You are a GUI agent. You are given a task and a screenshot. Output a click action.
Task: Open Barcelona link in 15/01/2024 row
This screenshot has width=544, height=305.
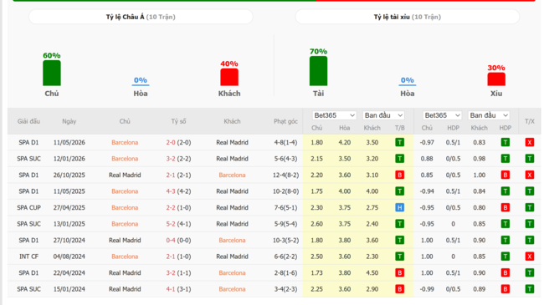pos(232,289)
